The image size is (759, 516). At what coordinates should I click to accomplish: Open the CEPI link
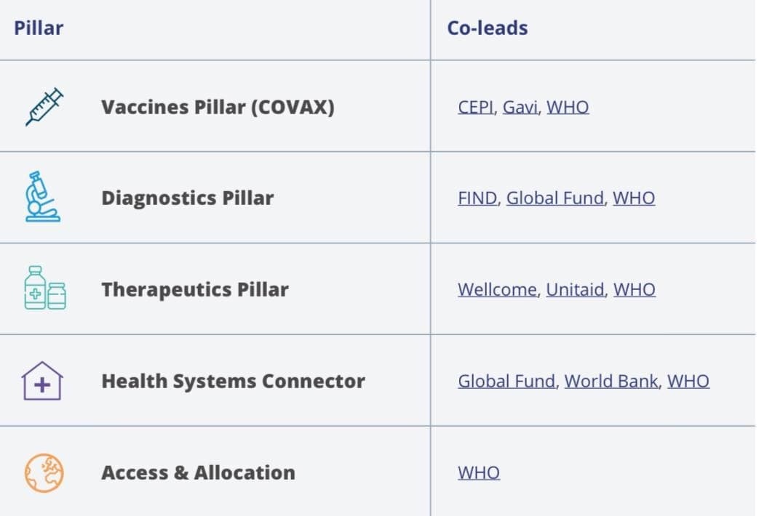pyautogui.click(x=476, y=108)
